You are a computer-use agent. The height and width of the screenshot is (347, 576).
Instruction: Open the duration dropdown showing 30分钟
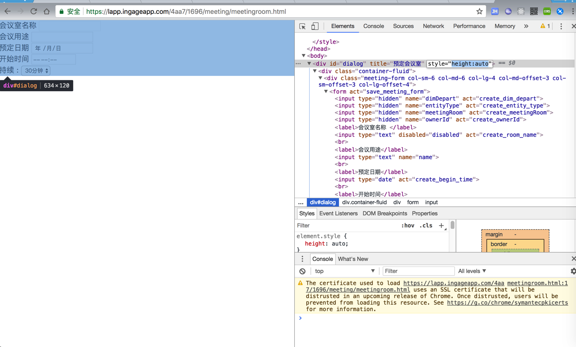click(x=36, y=71)
